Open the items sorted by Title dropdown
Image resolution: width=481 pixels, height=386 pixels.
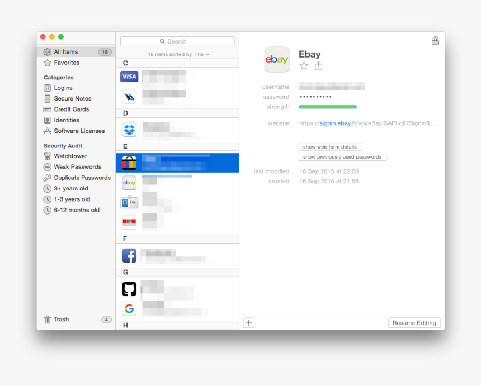click(x=177, y=54)
